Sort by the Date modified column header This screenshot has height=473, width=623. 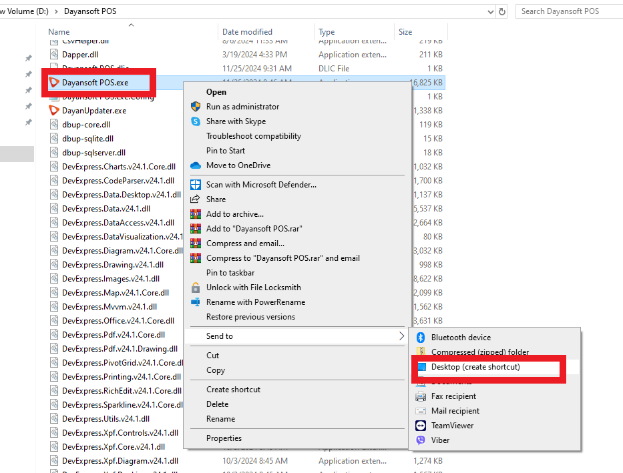pyautogui.click(x=247, y=32)
